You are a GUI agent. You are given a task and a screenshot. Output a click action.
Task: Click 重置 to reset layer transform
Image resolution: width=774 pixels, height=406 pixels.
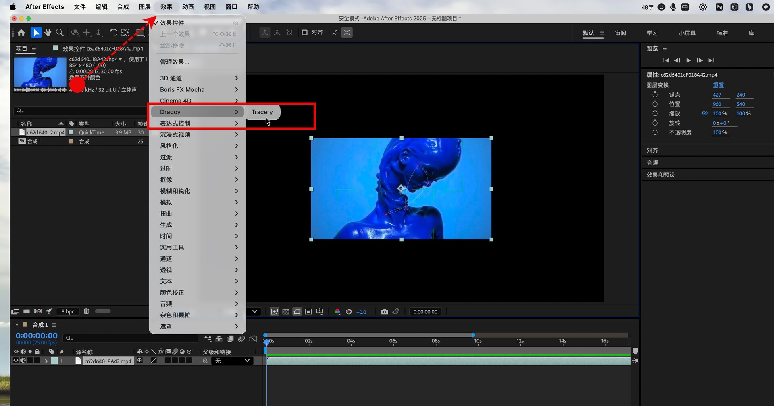[x=718, y=85]
